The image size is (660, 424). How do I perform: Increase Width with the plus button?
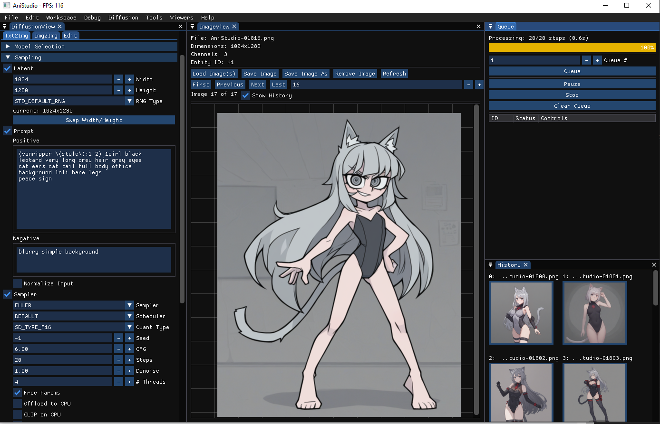point(129,79)
